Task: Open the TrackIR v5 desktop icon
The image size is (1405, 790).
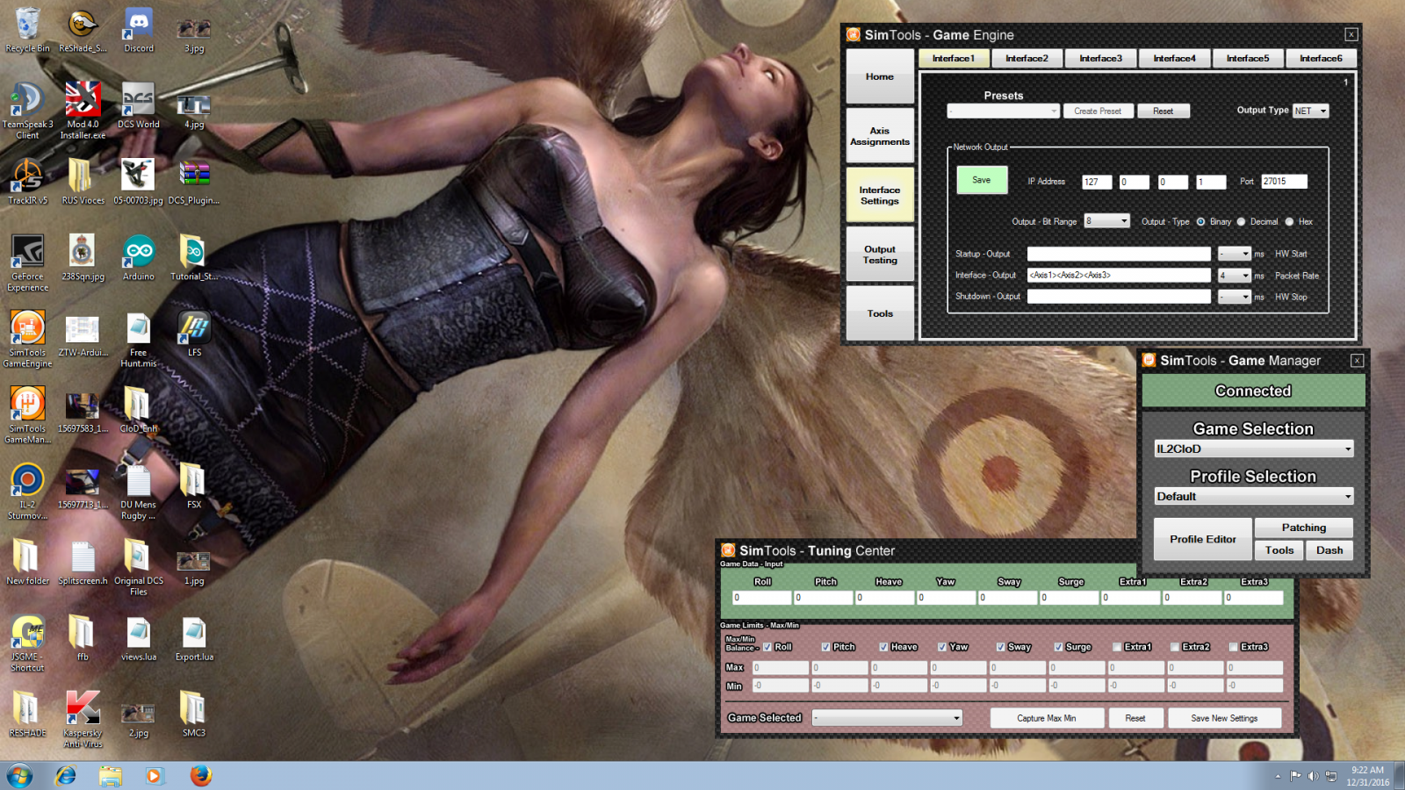Action: (x=27, y=182)
